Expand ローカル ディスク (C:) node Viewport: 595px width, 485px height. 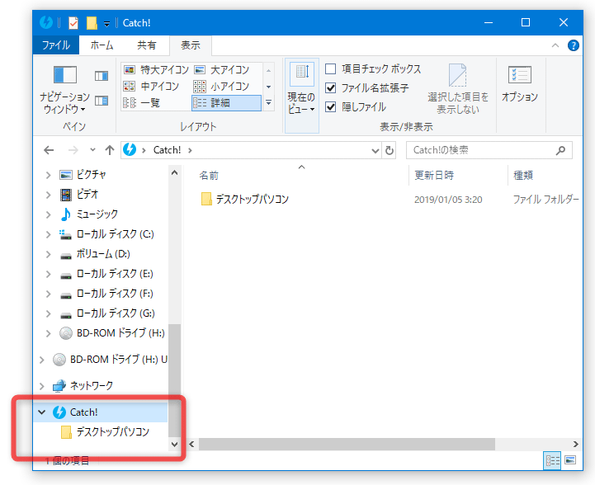coord(48,234)
